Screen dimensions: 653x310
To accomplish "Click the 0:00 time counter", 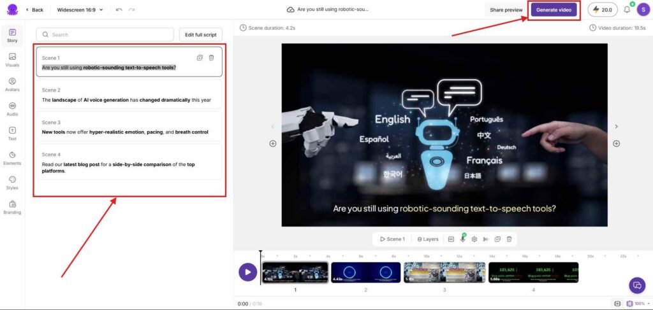I will 242,304.
